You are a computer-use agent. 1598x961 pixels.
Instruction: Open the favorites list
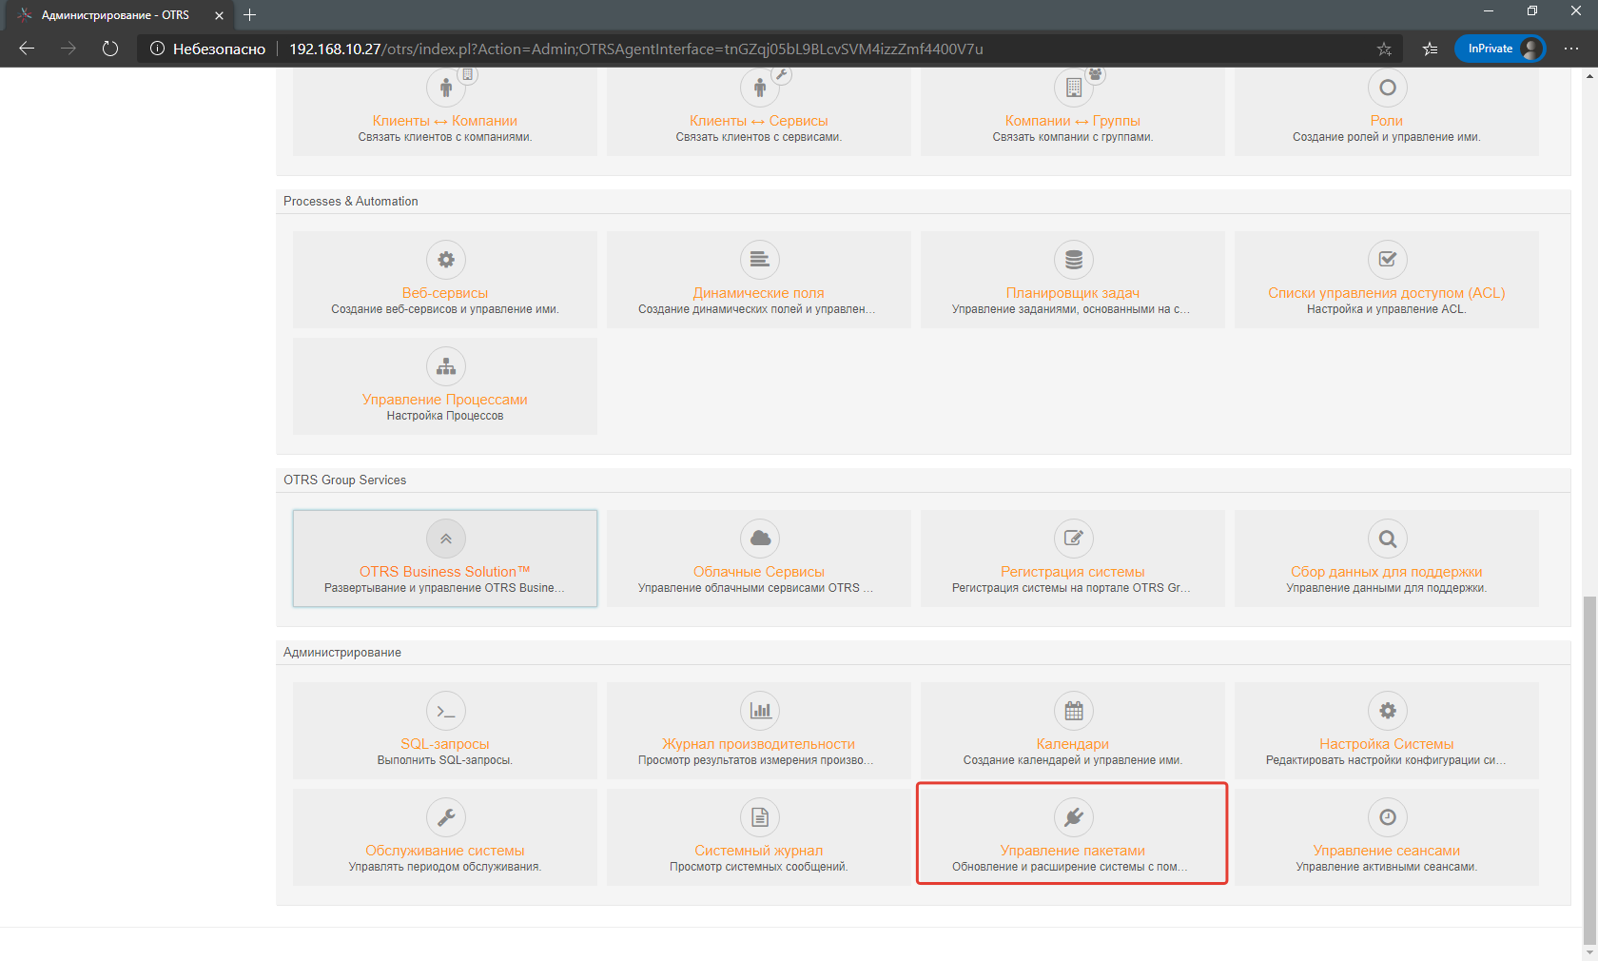point(1430,49)
